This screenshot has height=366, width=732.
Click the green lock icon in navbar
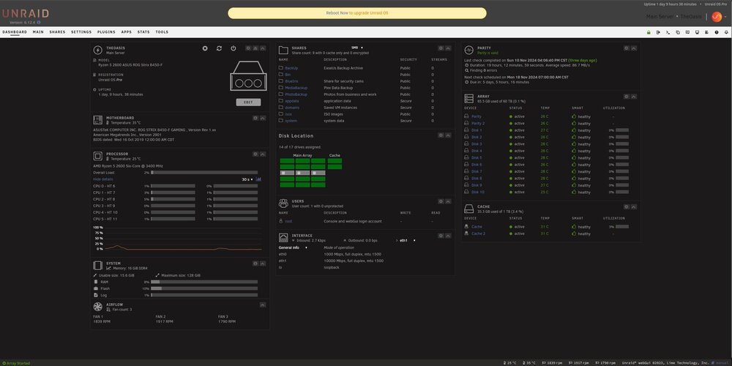tap(649, 32)
